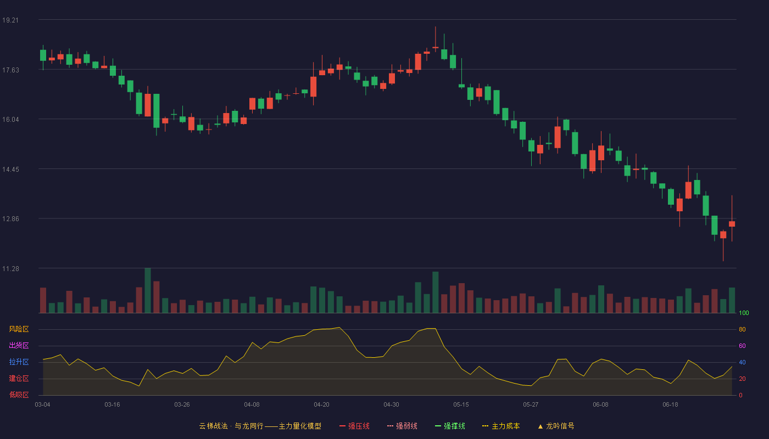The width and height of the screenshot is (769, 439).
Task: Toggle the 主力成本 legend series
Action: pyautogui.click(x=501, y=426)
